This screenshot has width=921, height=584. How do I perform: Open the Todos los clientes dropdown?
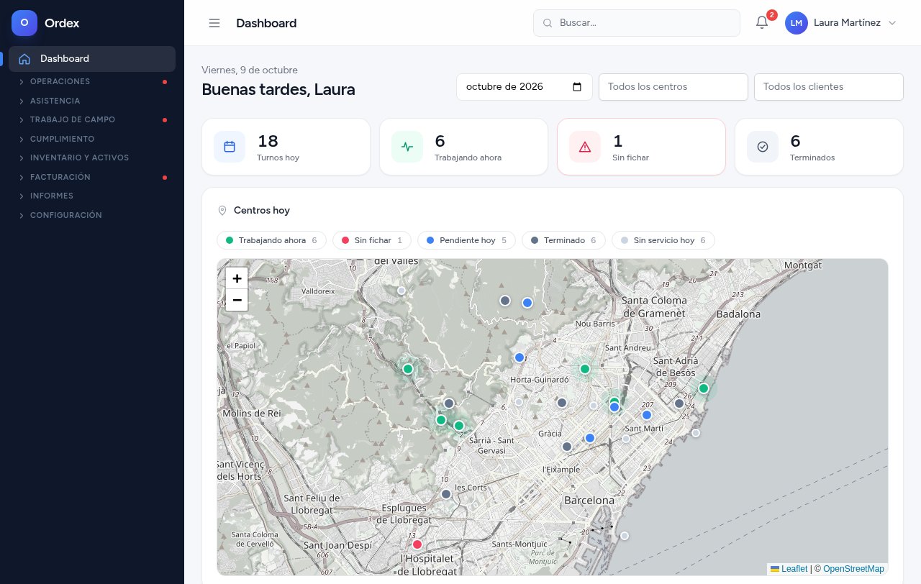(829, 87)
